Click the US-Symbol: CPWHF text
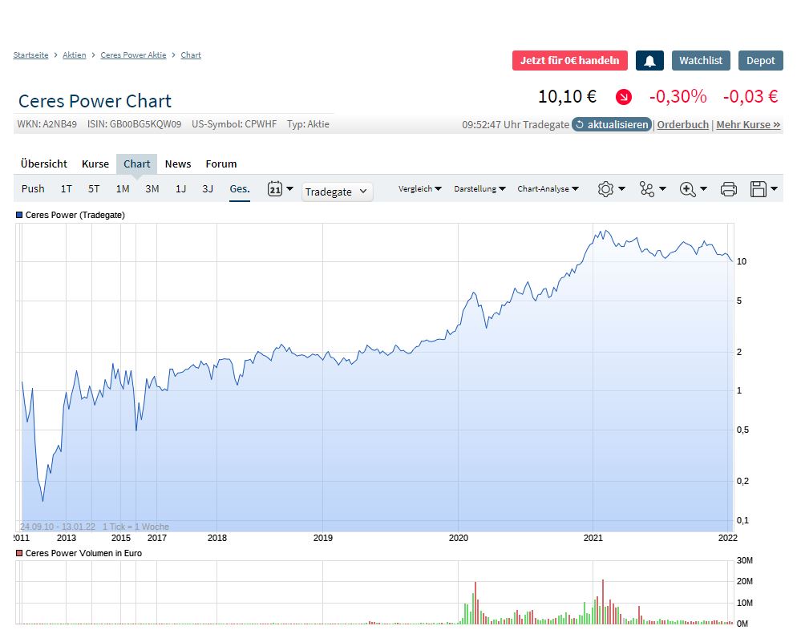Image resolution: width=797 pixels, height=642 pixels. 234,124
